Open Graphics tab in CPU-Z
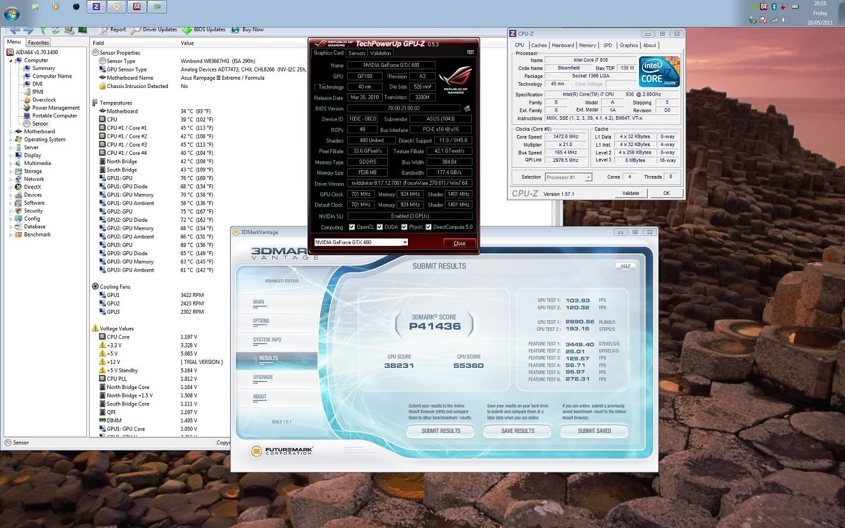The height and width of the screenshot is (528, 845). pos(629,45)
